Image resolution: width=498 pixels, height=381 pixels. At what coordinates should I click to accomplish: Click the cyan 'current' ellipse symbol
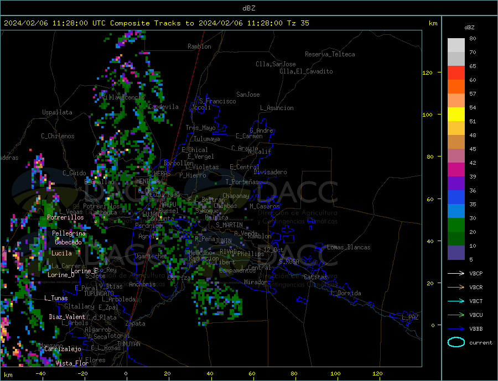click(x=456, y=342)
